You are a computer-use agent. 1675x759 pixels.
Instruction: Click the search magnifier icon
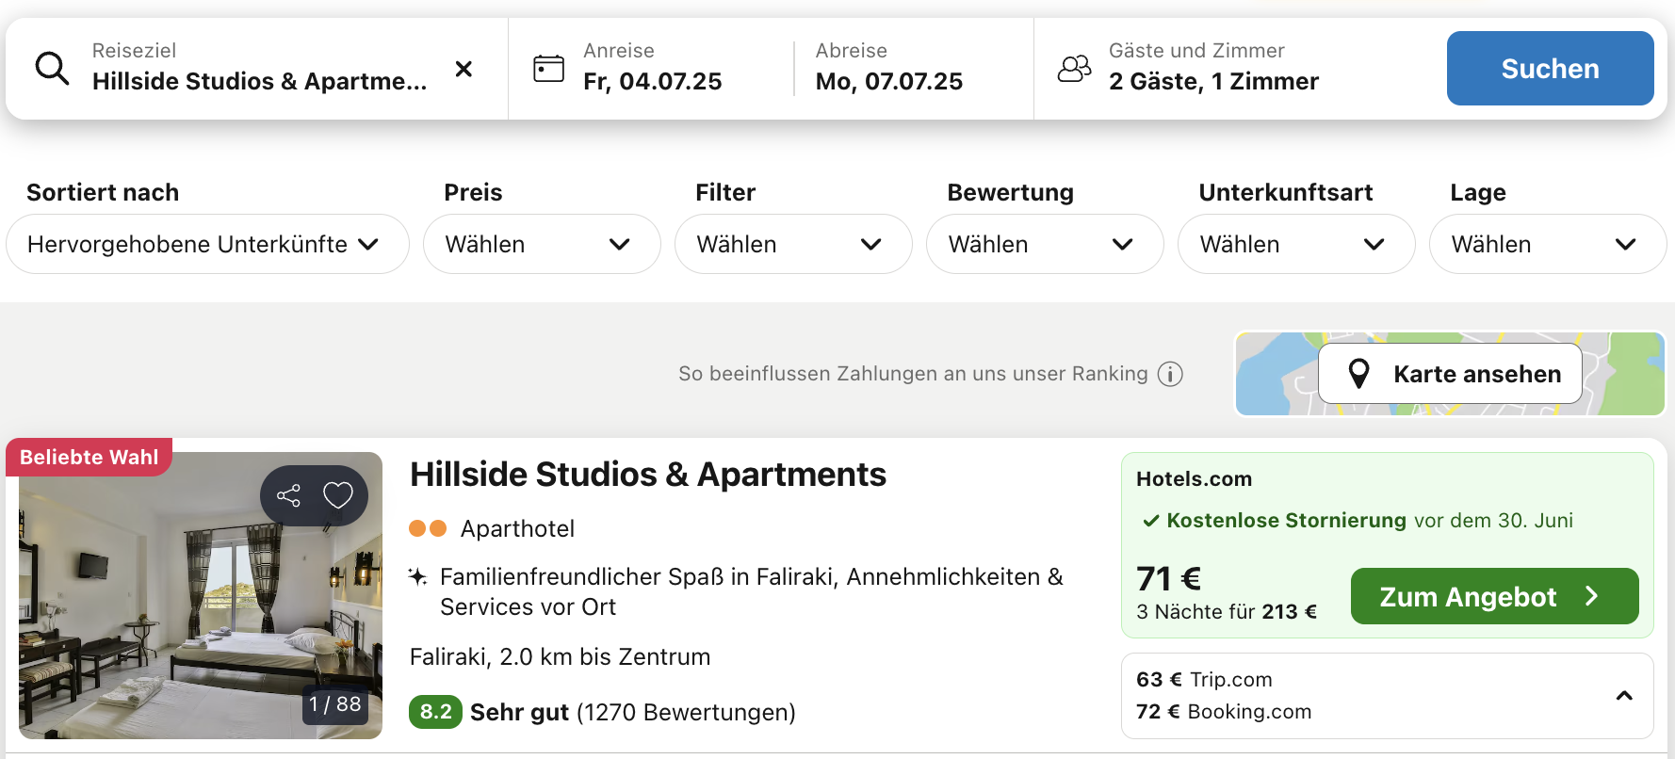[52, 69]
